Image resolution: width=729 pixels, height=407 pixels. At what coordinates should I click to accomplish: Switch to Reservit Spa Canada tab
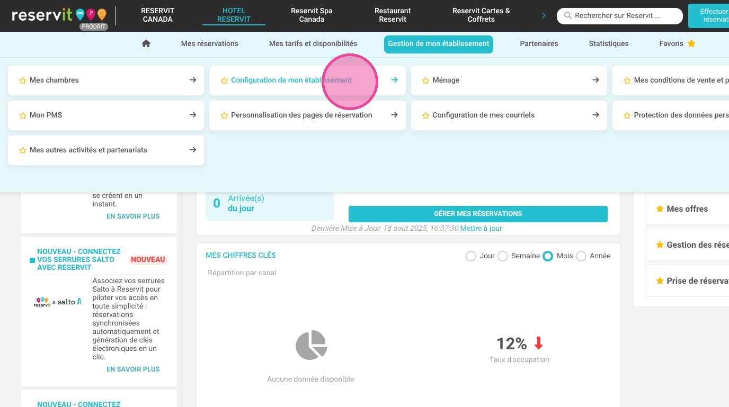312,15
